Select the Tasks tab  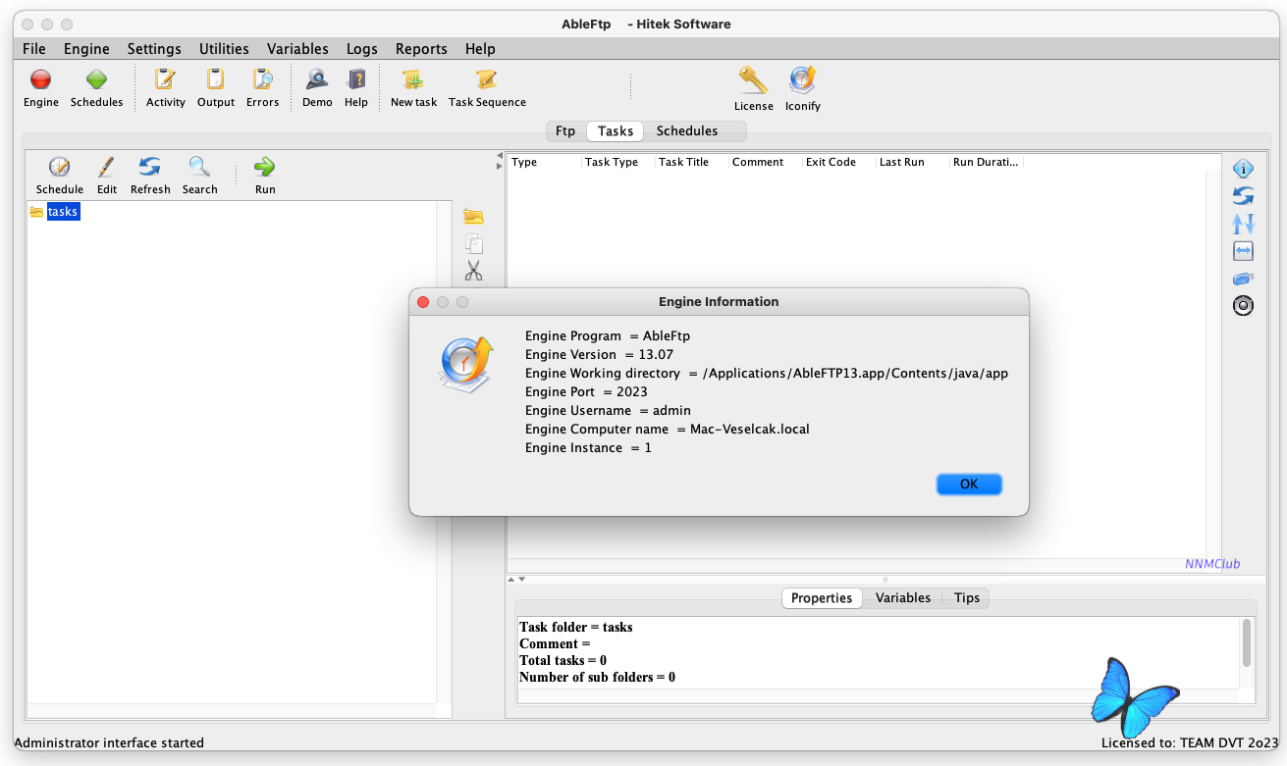[x=616, y=131]
